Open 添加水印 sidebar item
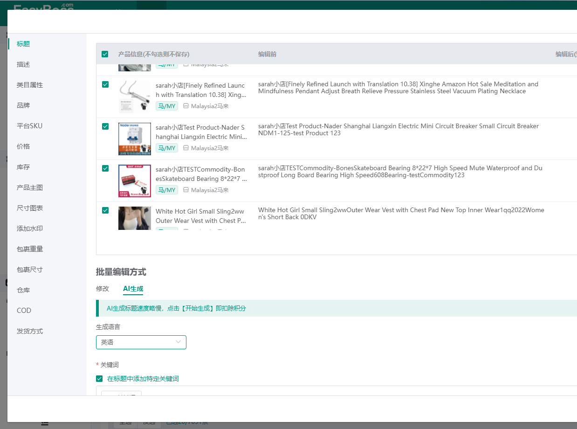Screen dimensions: 577x429 pyautogui.click(x=30, y=228)
